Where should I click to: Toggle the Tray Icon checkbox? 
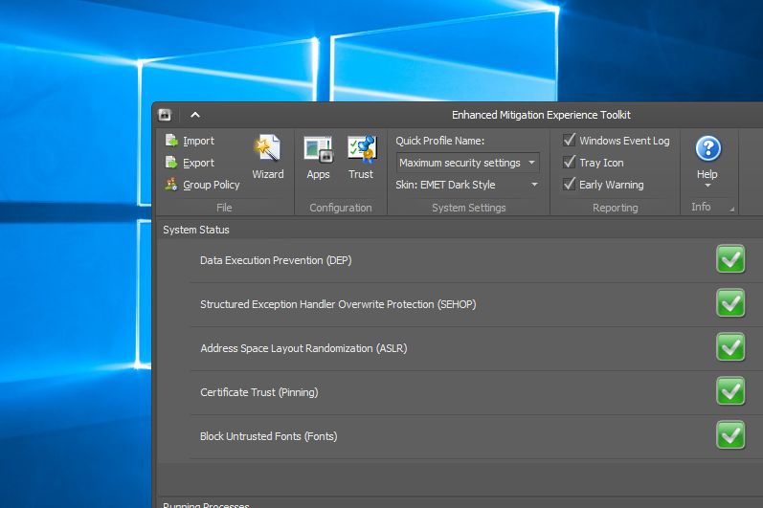[x=569, y=162]
